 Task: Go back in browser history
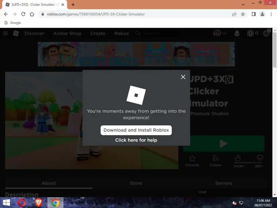click(6, 14)
